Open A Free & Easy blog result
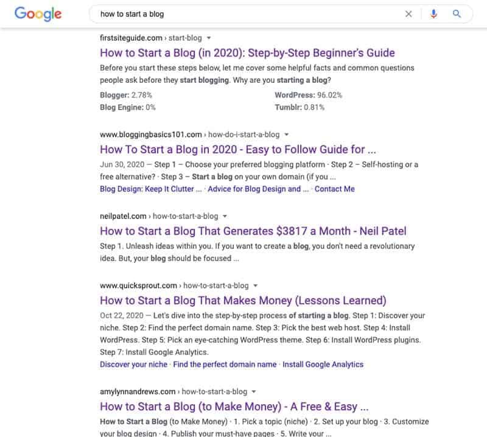Viewport: 487px width, 437px height. coord(234,407)
